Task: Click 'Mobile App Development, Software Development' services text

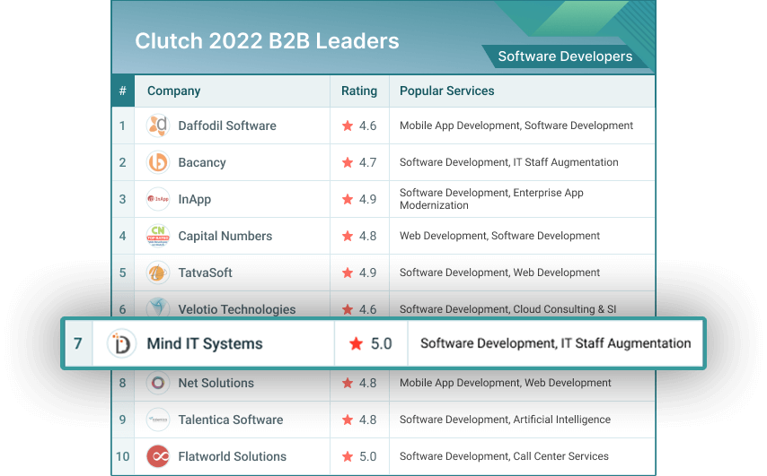Action: click(516, 125)
